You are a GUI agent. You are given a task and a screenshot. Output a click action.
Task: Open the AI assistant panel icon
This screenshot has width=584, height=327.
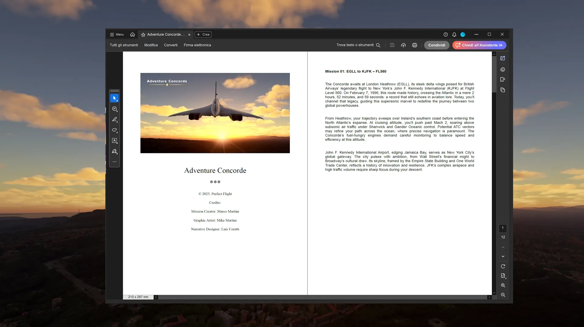(502, 58)
